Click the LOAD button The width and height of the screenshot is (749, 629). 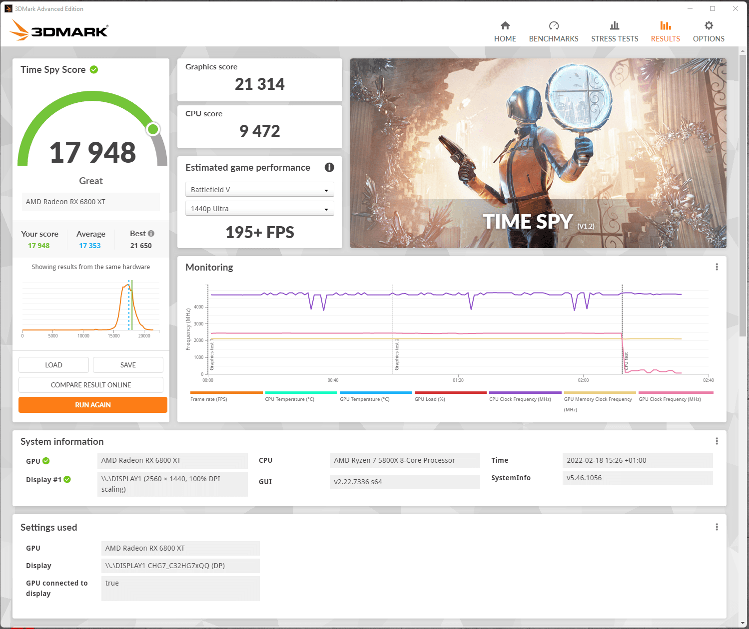53,365
